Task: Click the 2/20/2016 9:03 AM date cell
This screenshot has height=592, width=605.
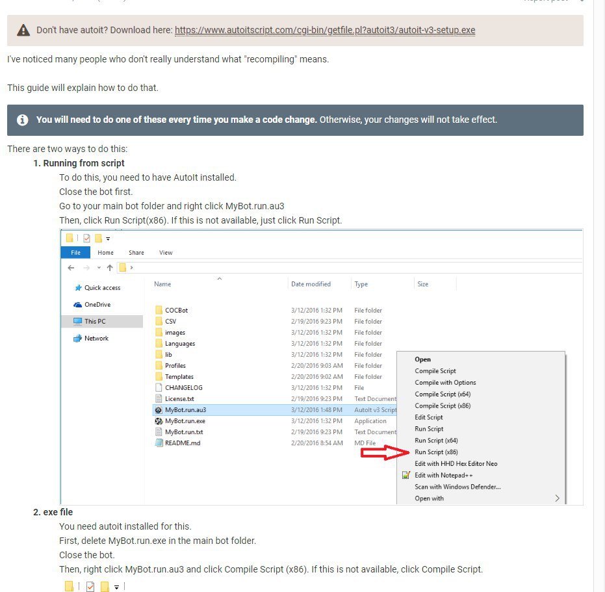Action: [316, 365]
